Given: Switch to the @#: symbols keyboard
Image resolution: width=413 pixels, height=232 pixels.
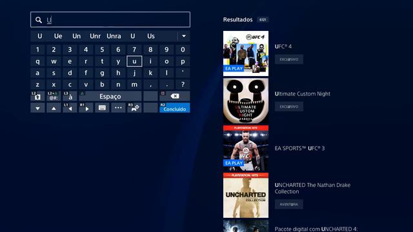Looking at the screenshot, I should 54,96.
